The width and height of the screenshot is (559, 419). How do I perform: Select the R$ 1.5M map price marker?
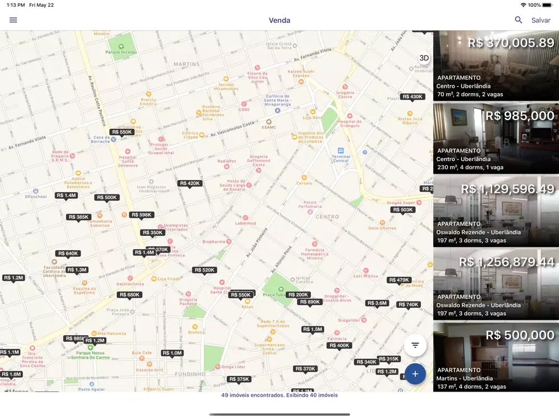(312, 329)
